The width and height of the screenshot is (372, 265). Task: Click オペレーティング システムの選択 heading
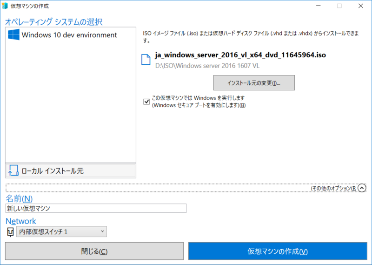(x=54, y=22)
